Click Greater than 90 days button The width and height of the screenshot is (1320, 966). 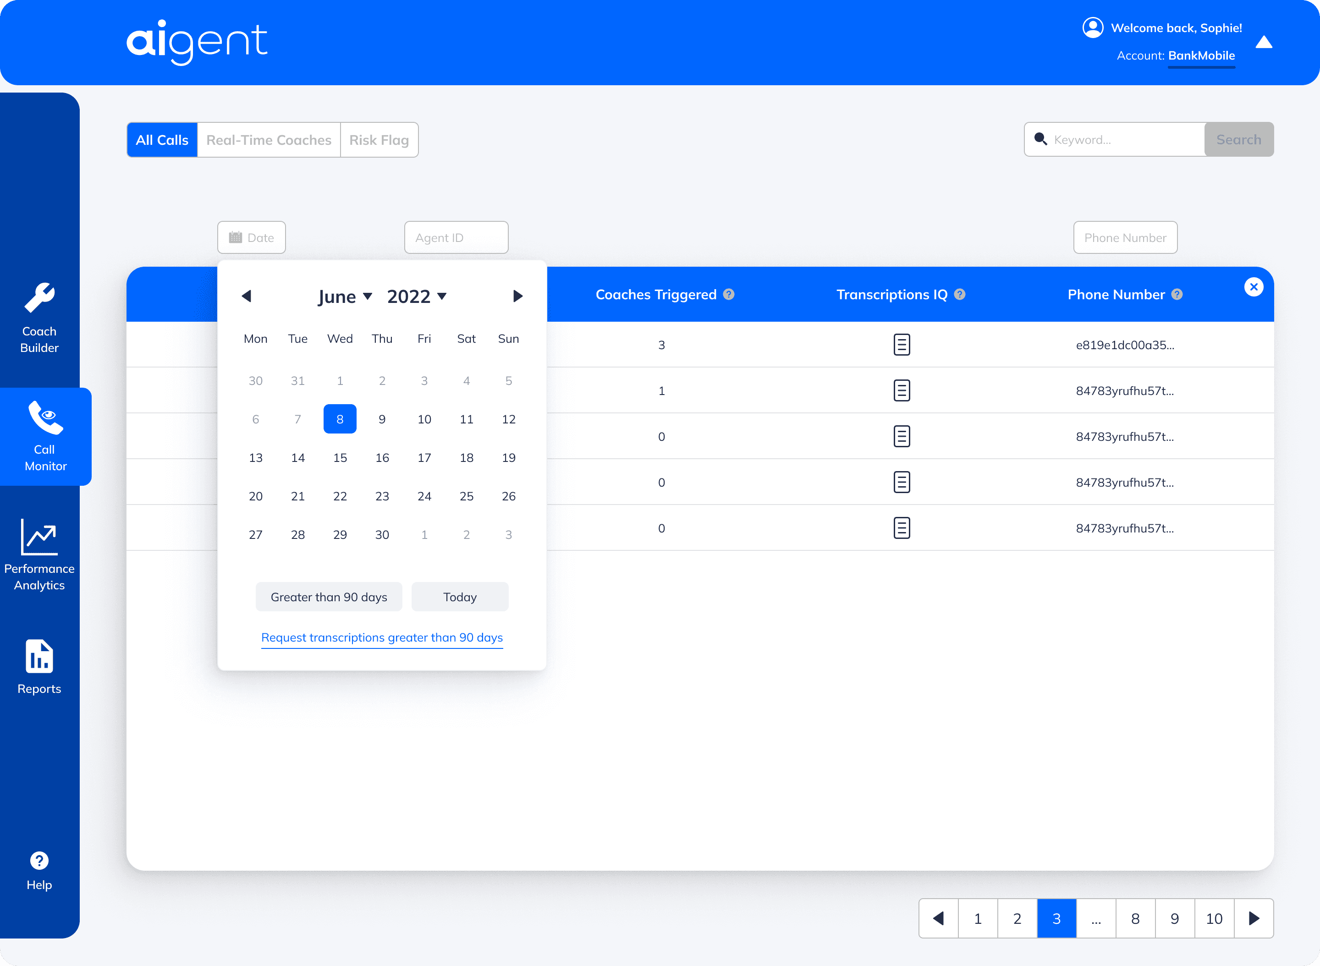pos(329,597)
